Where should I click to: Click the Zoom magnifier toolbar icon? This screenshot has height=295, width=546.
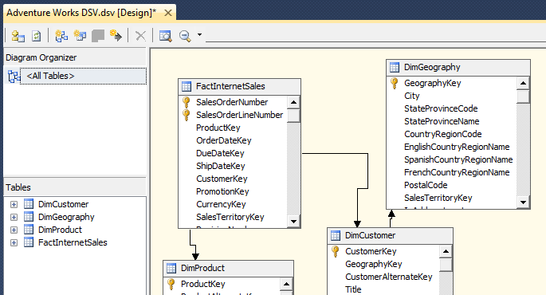coord(185,36)
